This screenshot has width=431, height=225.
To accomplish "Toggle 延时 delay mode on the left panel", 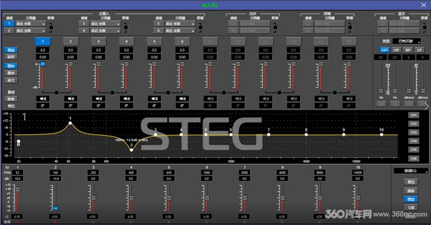I will click(11, 57).
